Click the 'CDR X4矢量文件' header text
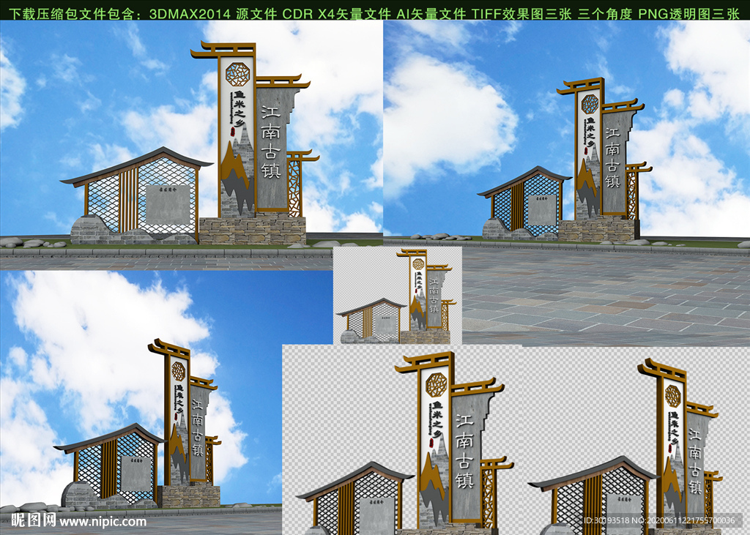 (337, 14)
